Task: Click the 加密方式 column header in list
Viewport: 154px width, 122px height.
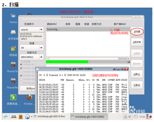Action: (x=96, y=24)
